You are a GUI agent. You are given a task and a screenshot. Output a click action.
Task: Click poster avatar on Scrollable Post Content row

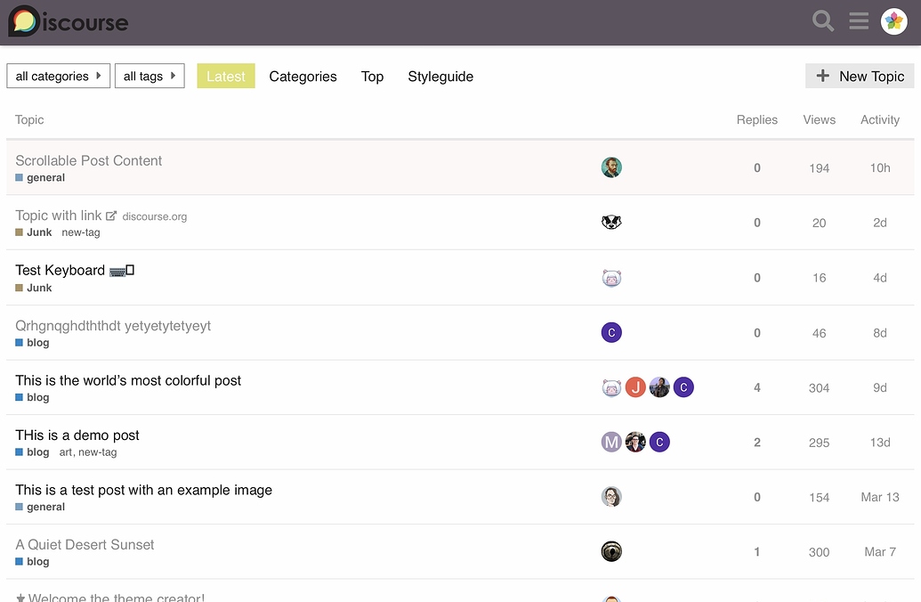pyautogui.click(x=611, y=167)
